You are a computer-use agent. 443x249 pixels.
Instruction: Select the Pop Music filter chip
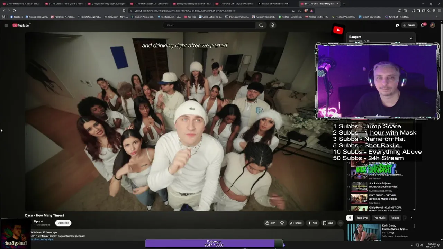[379, 218]
